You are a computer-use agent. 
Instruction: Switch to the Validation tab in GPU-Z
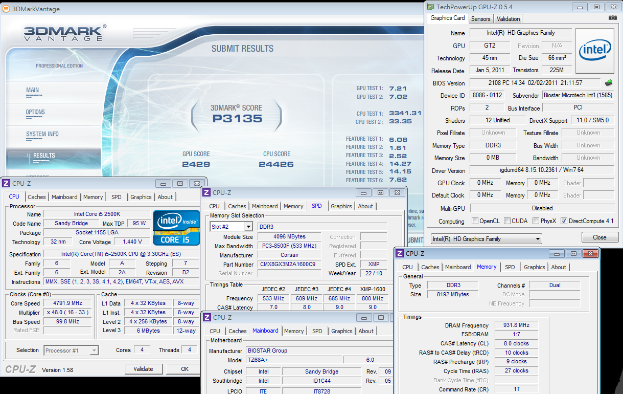(x=508, y=19)
